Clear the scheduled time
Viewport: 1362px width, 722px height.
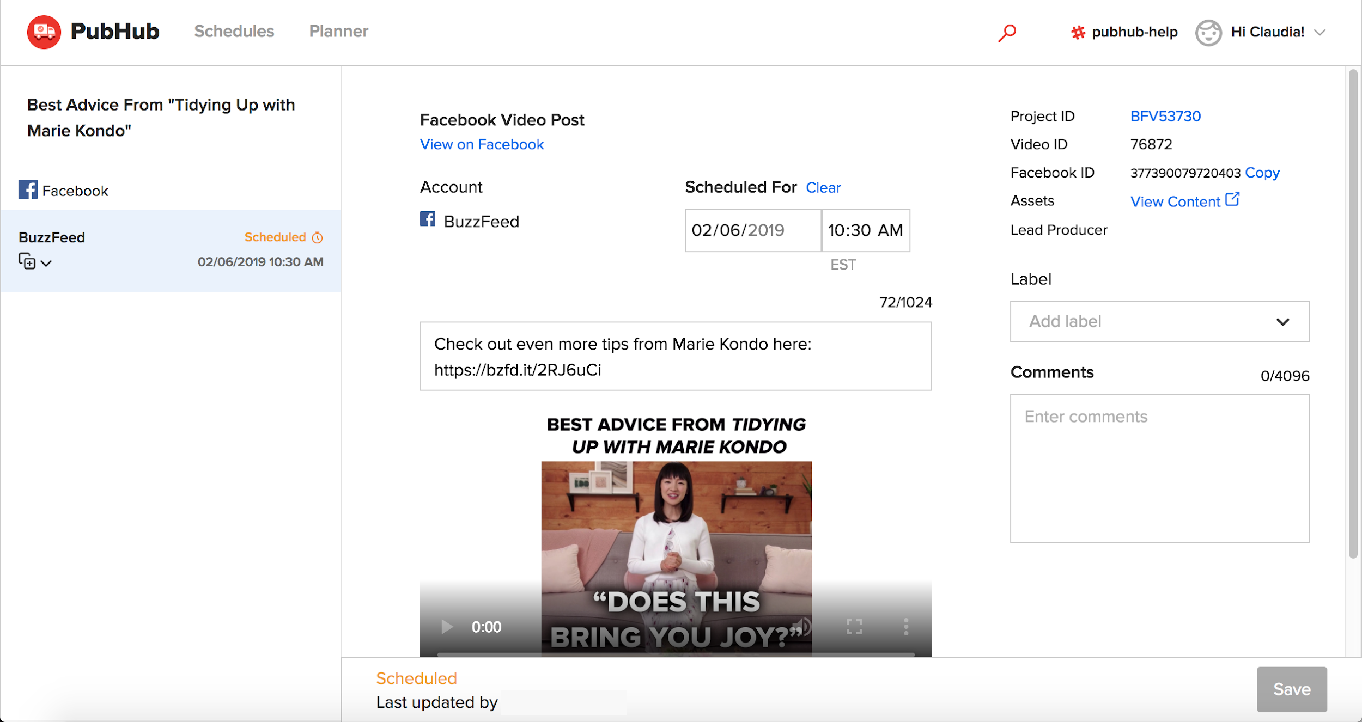pyautogui.click(x=823, y=188)
